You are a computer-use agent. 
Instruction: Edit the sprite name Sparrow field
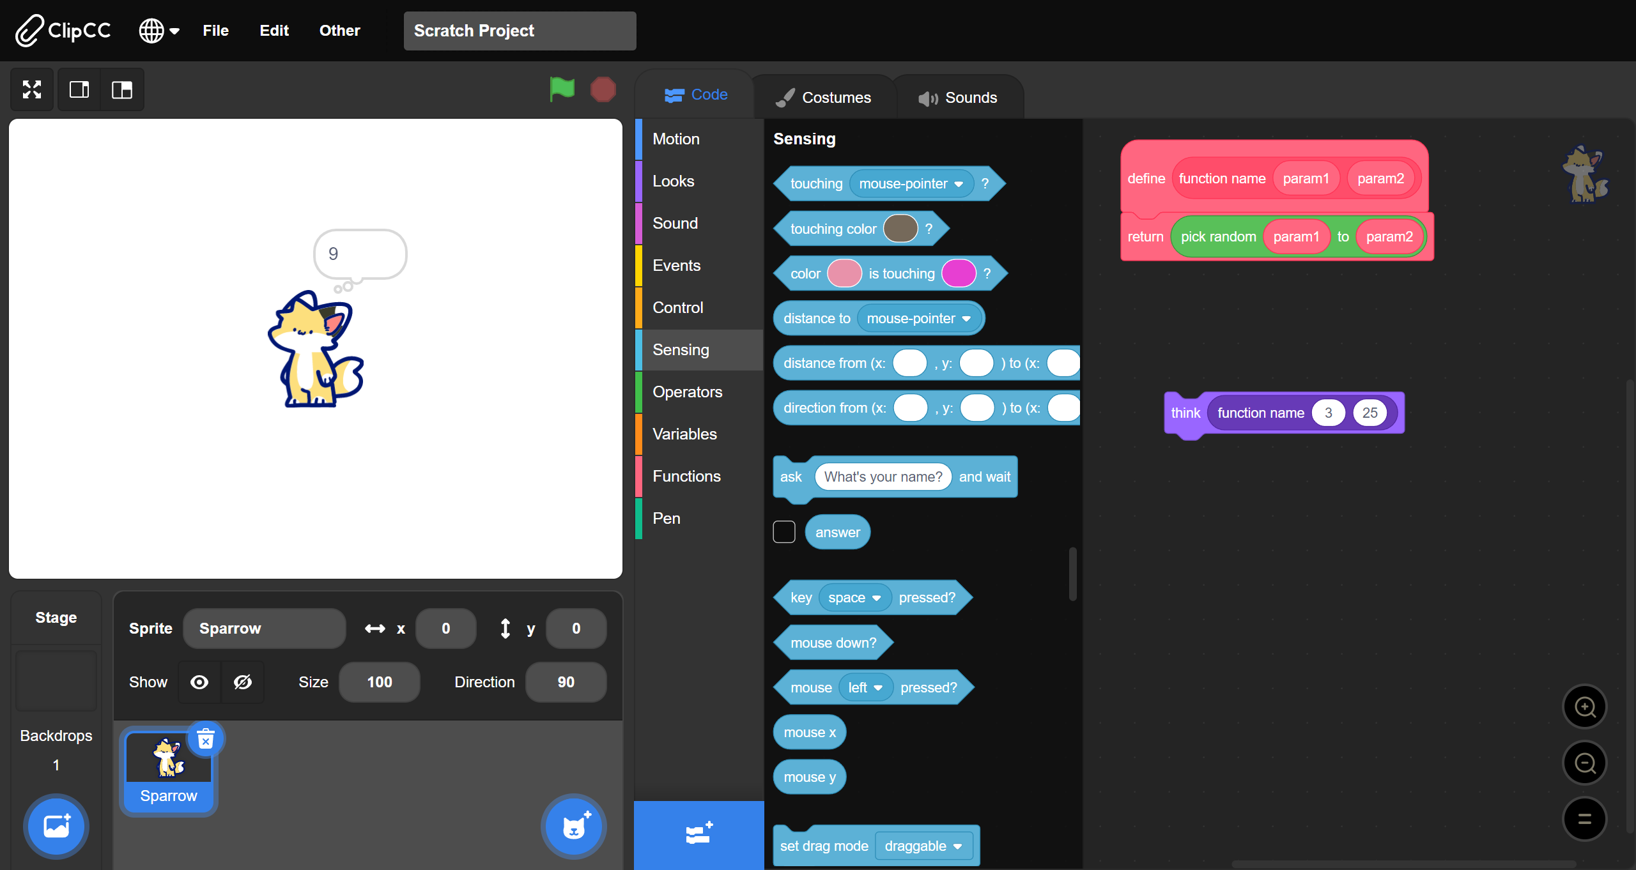point(264,629)
